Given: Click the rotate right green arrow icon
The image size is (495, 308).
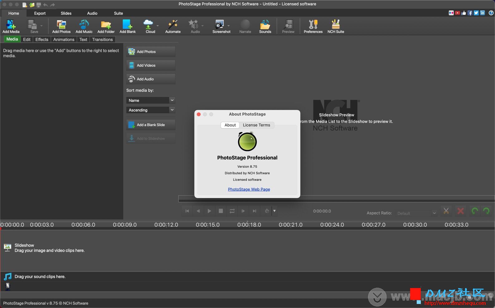Looking at the screenshot, I should [x=486, y=211].
